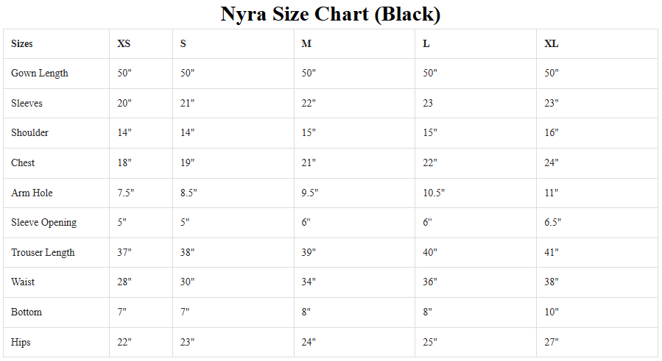Screen dimensions: 662x361
Task: Click the Chest value for size XL
Action: (x=552, y=163)
